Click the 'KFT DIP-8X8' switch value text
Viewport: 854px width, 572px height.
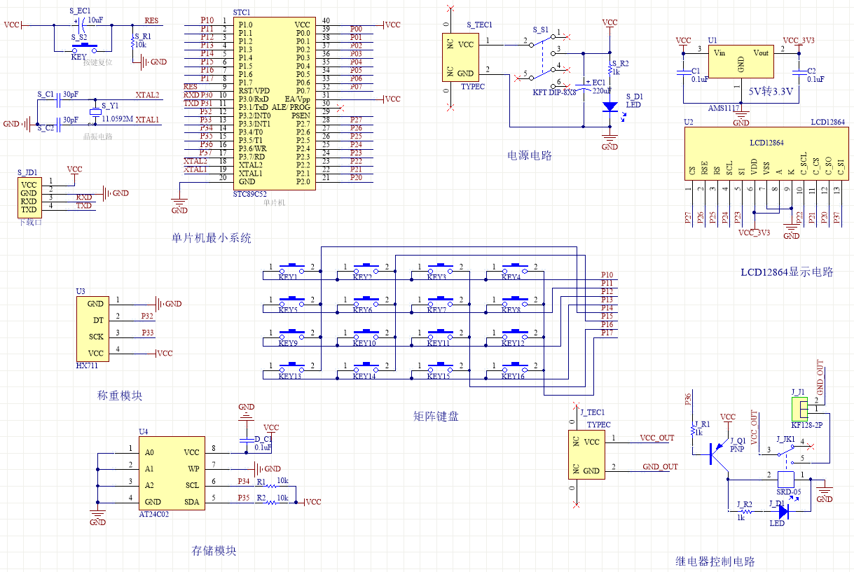click(553, 91)
